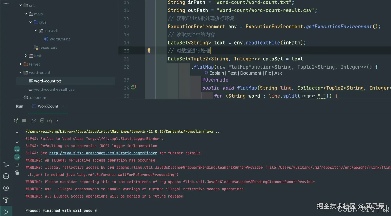This screenshot has height=216, width=391.
Task: Click getExecutionEnvironment in line 17
Action: click(339, 26)
